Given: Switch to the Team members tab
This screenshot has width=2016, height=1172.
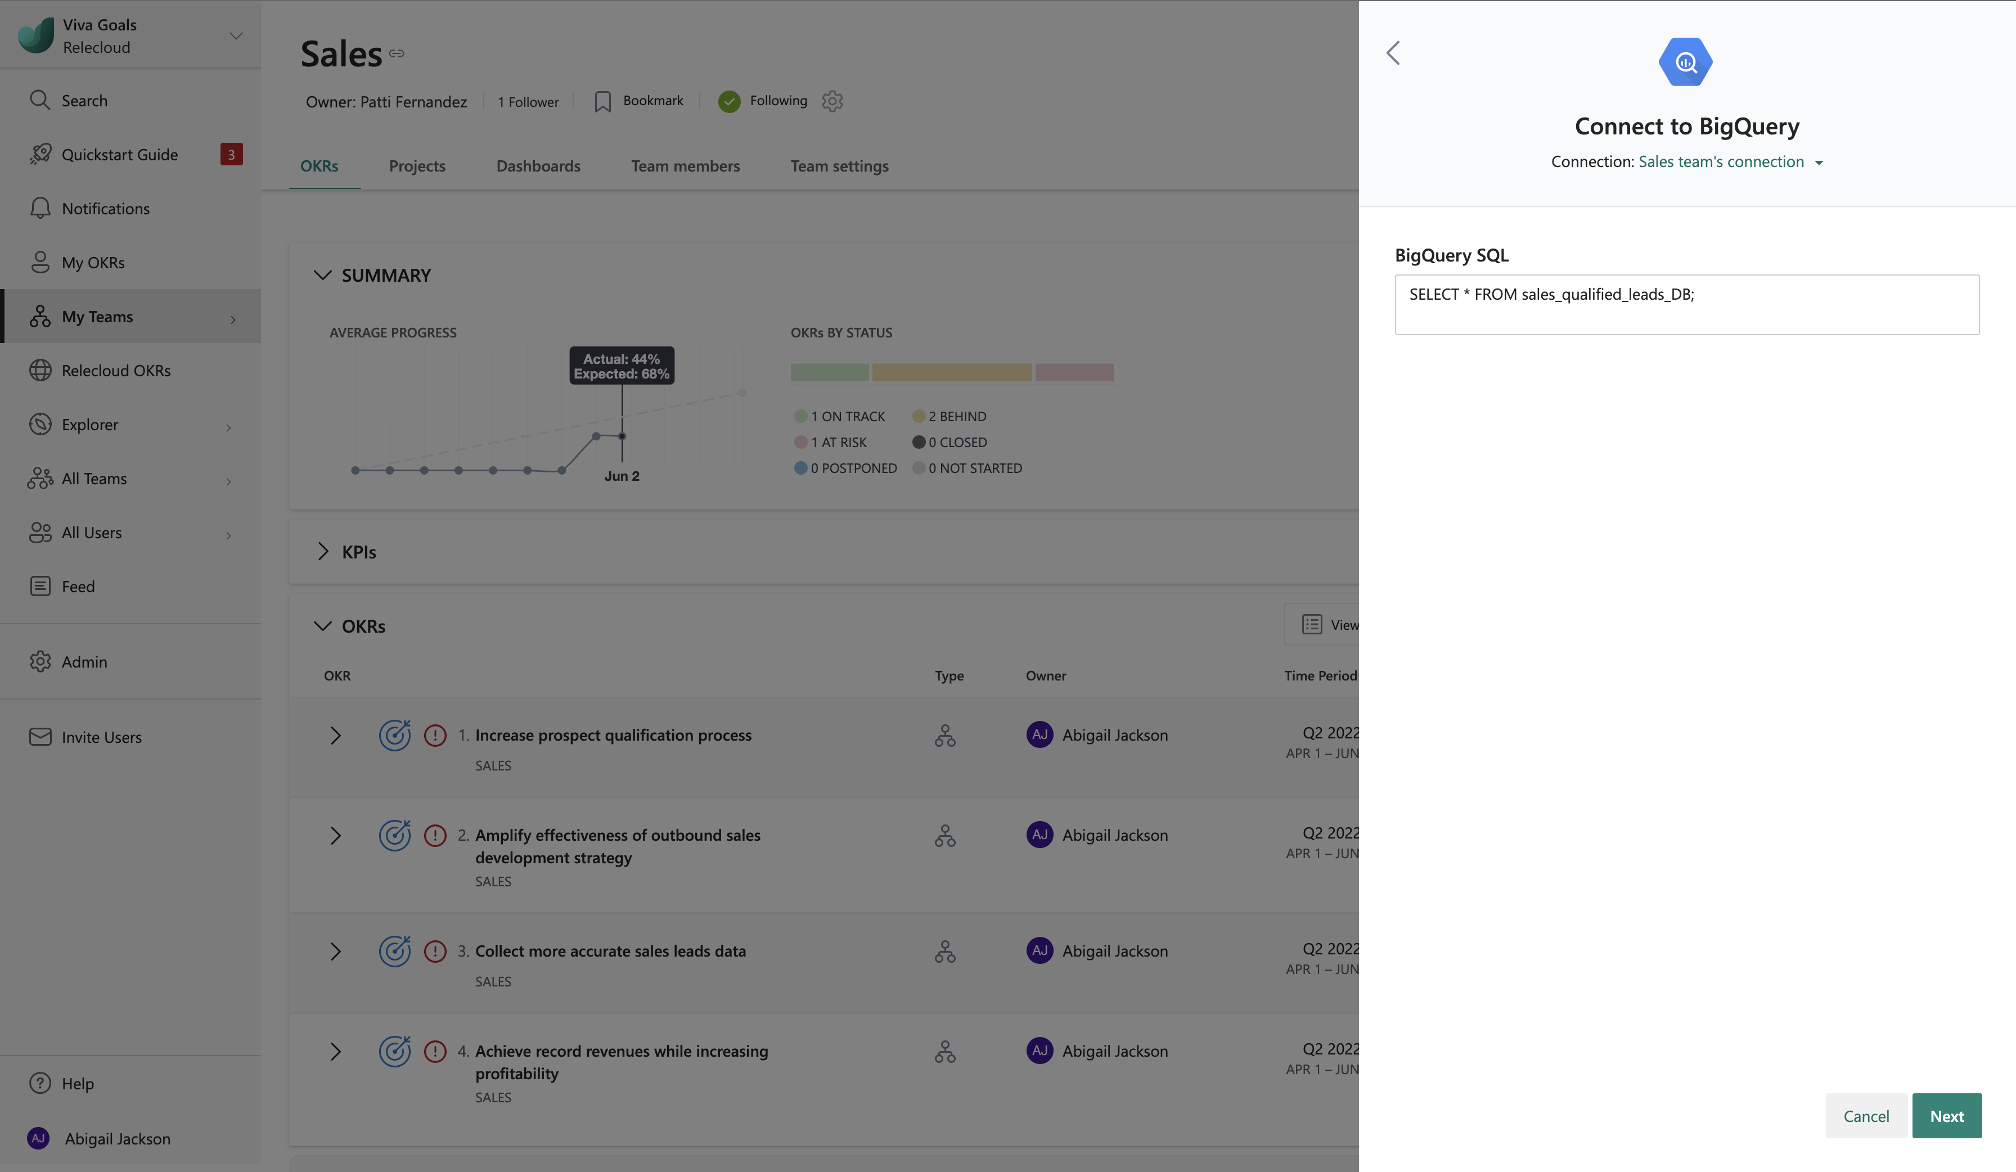Looking at the screenshot, I should [685, 165].
